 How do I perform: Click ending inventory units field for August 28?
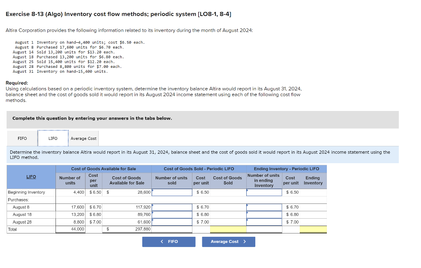(x=264, y=222)
